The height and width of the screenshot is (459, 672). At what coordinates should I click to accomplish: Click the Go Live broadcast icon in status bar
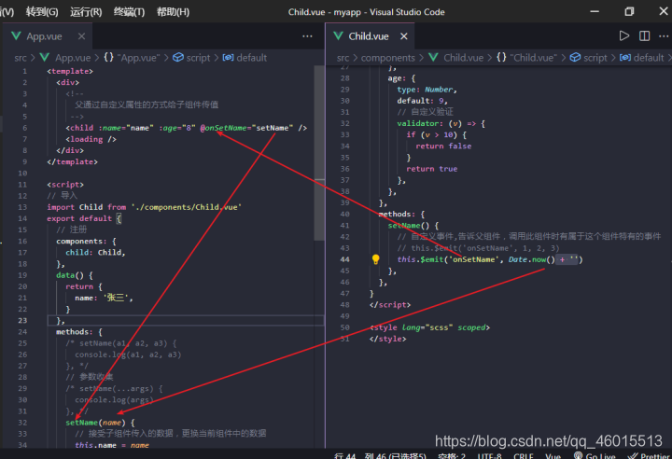(x=578, y=455)
